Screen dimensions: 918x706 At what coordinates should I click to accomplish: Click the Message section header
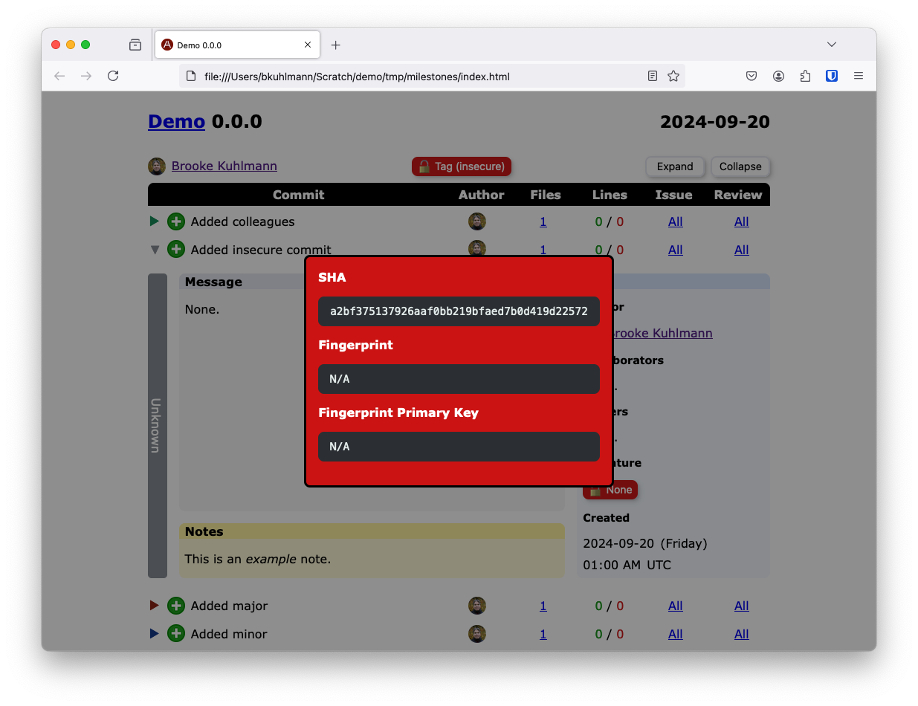[x=242, y=282]
